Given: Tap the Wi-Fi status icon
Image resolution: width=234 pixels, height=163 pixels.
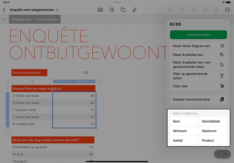Looking at the screenshot, I should coord(223,2).
